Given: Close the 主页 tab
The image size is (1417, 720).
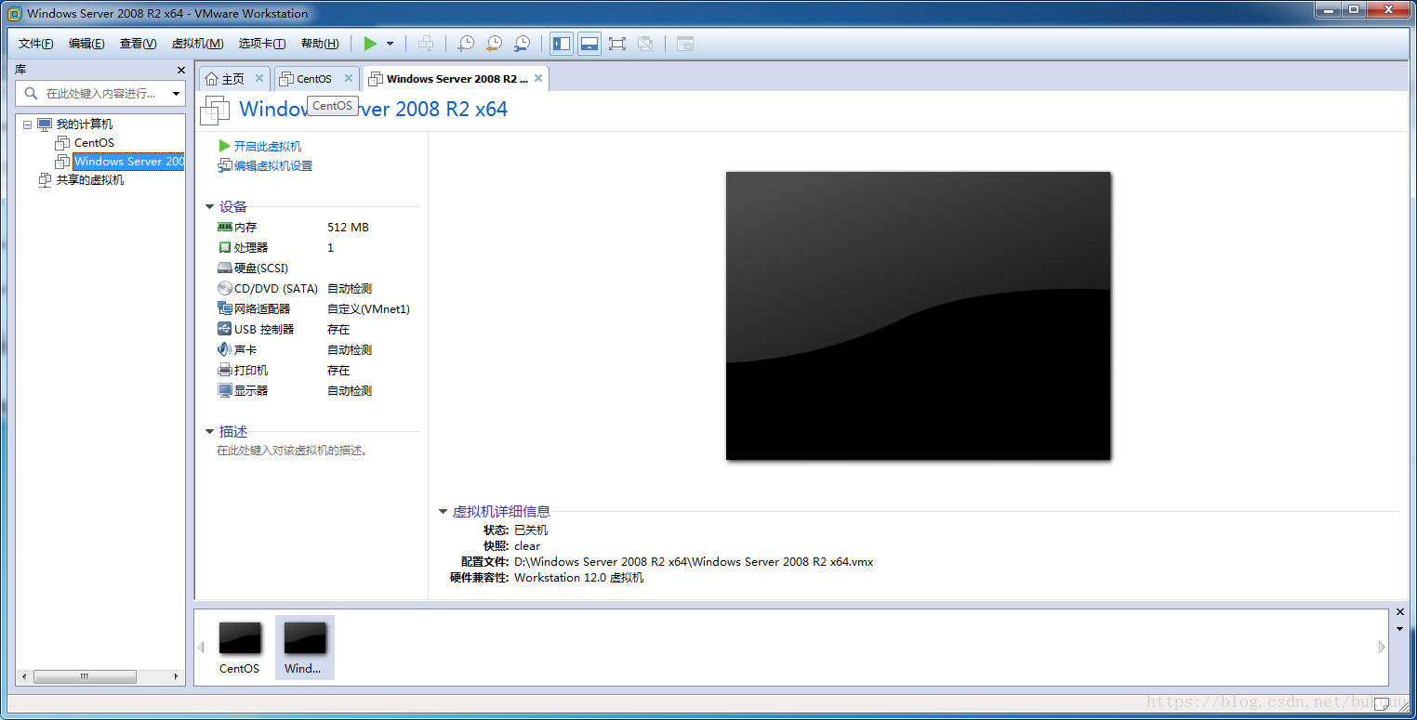Looking at the screenshot, I should pyautogui.click(x=259, y=78).
